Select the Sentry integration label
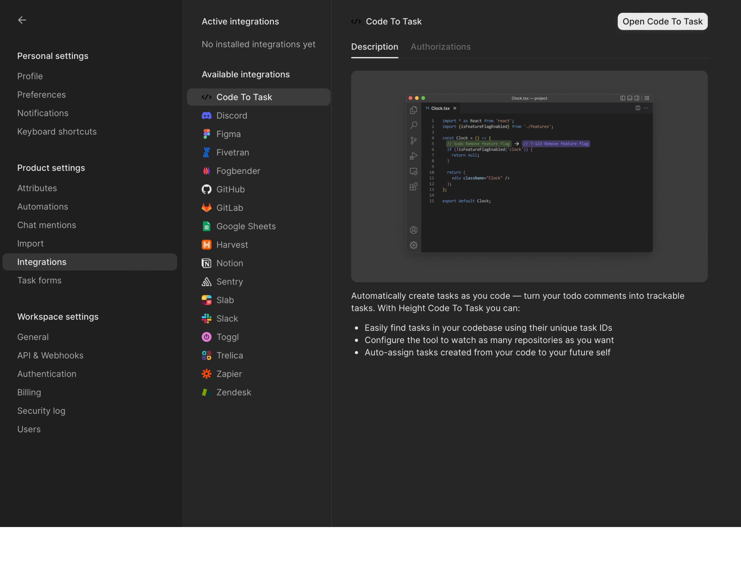 [x=230, y=282]
